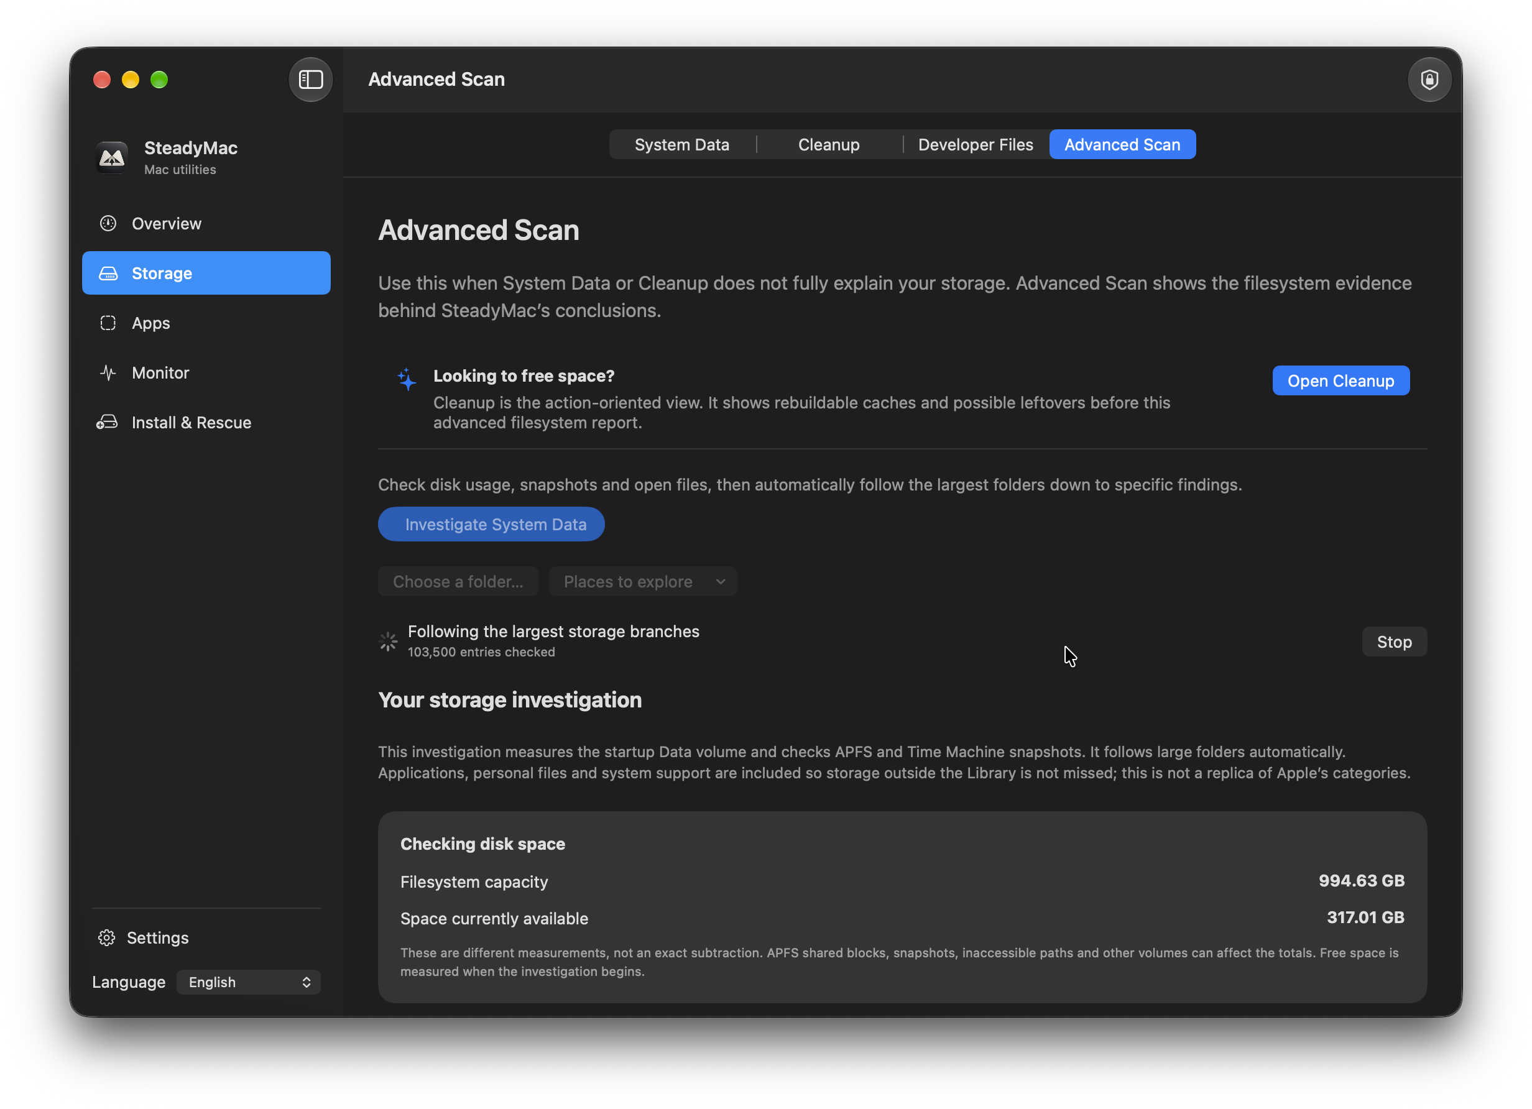Viewport: 1532px width, 1109px height.
Task: Expand the Places to explore dropdown
Action: click(642, 581)
